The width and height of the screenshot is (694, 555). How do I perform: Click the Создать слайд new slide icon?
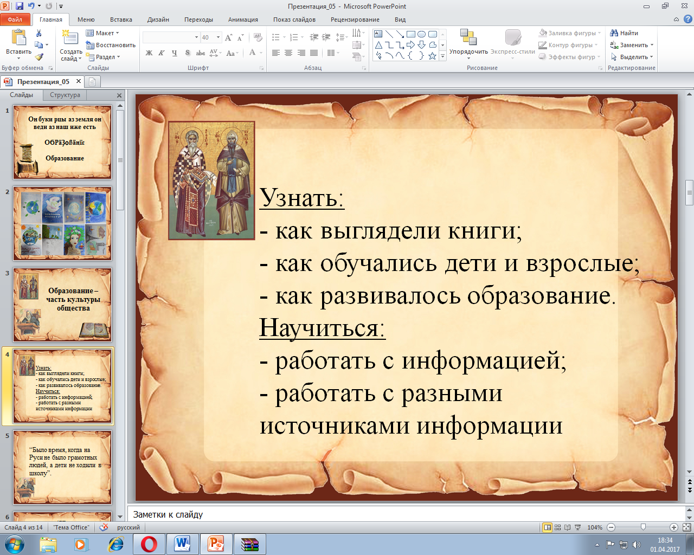tap(69, 38)
